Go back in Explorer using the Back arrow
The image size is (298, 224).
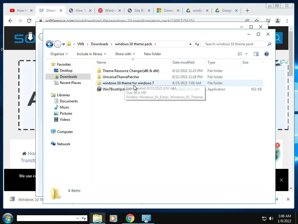(49, 44)
